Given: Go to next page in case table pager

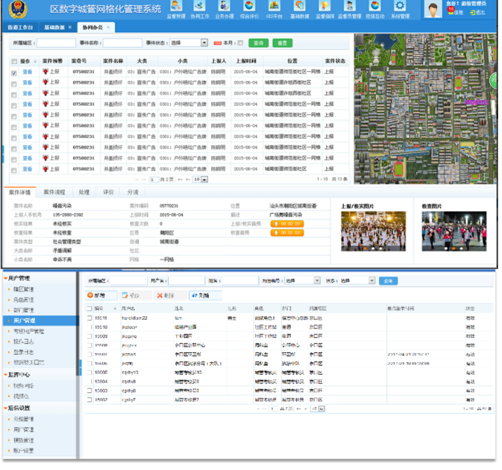Looking at the screenshot, I should (x=180, y=179).
